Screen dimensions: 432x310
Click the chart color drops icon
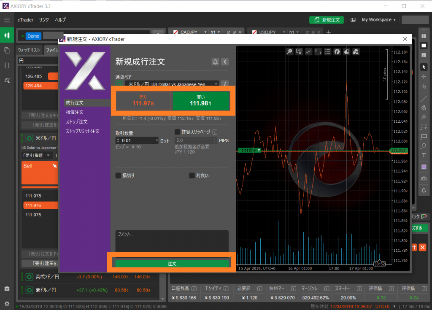(x=347, y=51)
